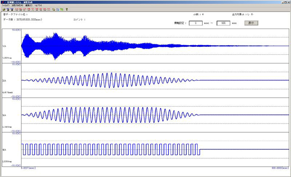Click the open folder toolbar icon
This screenshot has height=177, width=291.
coord(4,9)
